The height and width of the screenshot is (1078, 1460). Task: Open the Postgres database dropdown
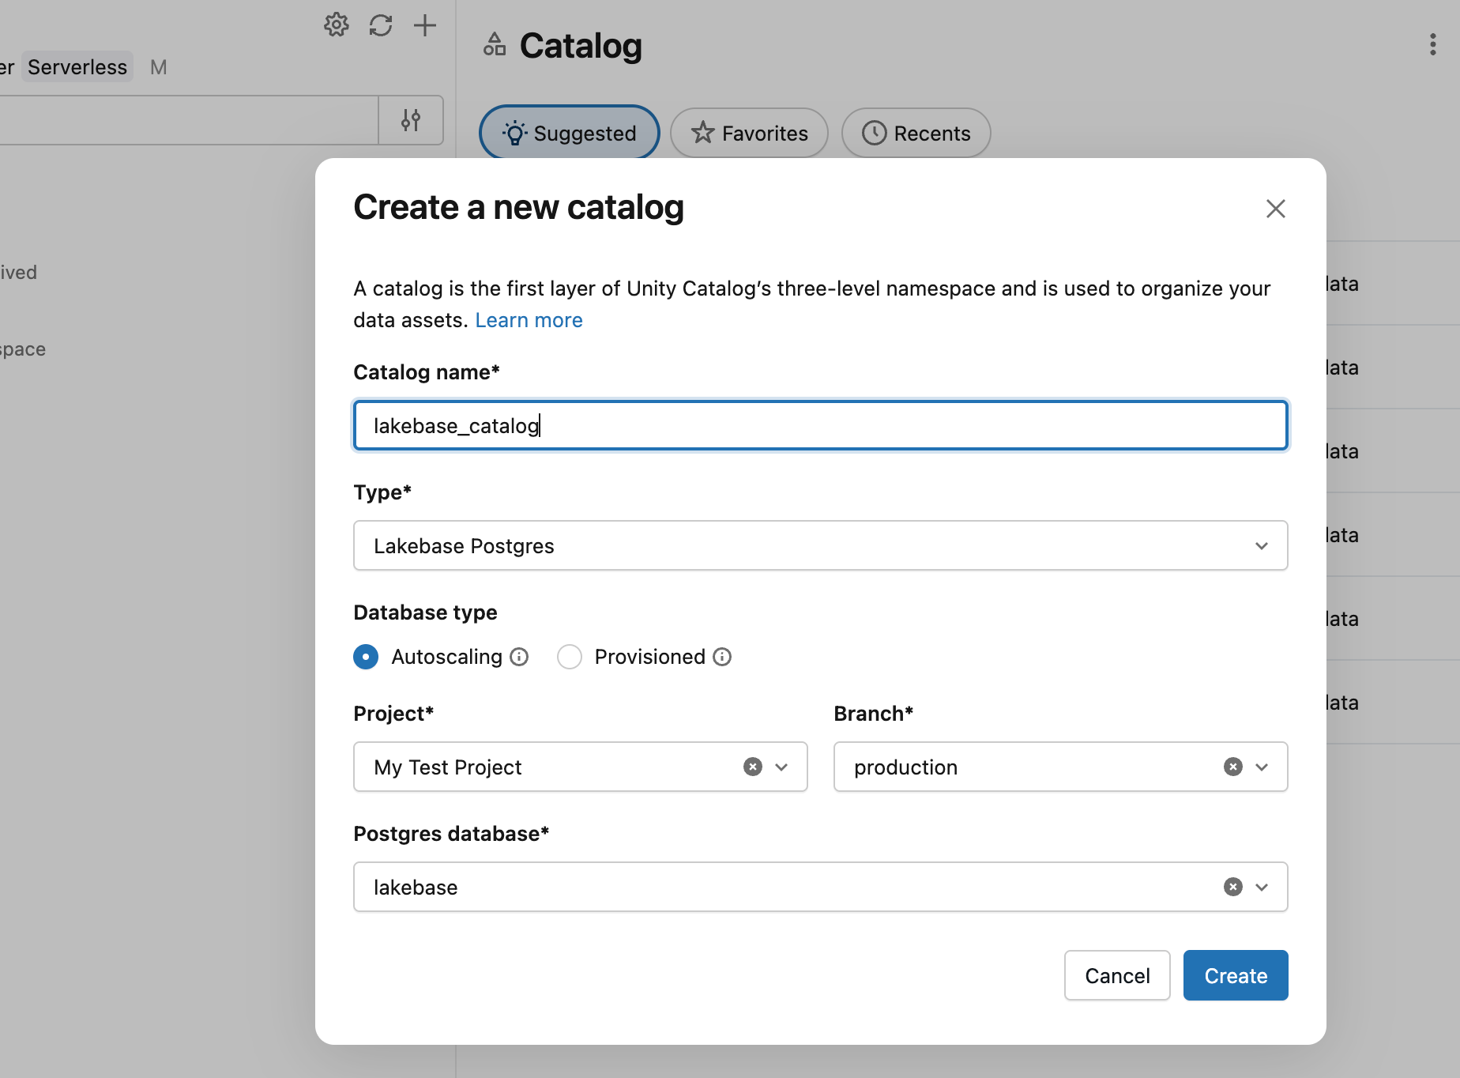click(x=1261, y=887)
